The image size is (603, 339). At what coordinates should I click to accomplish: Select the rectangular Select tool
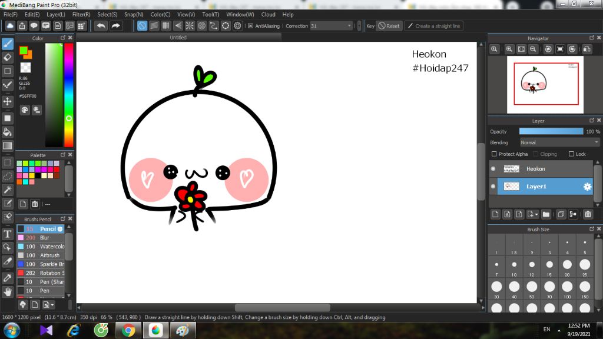pyautogui.click(x=7, y=162)
